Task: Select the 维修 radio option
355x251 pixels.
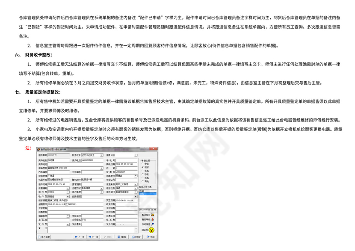Action: pos(142,167)
